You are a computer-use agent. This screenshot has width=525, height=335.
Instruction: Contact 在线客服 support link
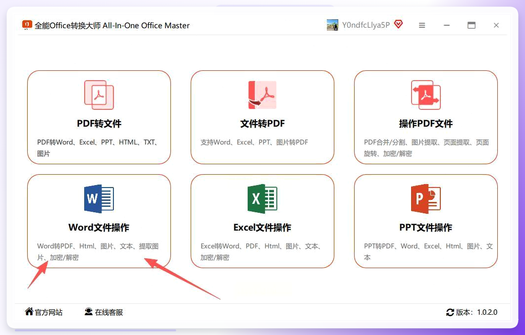coord(109,312)
